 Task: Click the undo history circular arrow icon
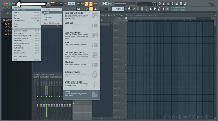(159, 4)
